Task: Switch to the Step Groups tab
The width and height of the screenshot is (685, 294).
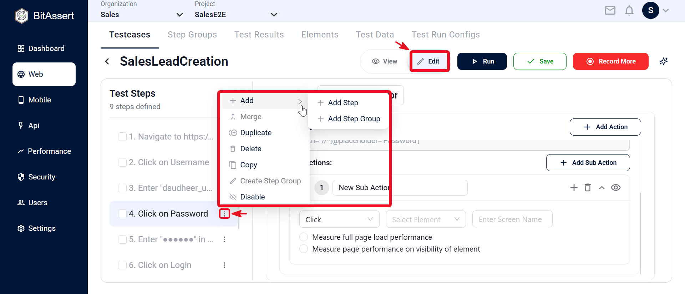Action: (x=192, y=35)
